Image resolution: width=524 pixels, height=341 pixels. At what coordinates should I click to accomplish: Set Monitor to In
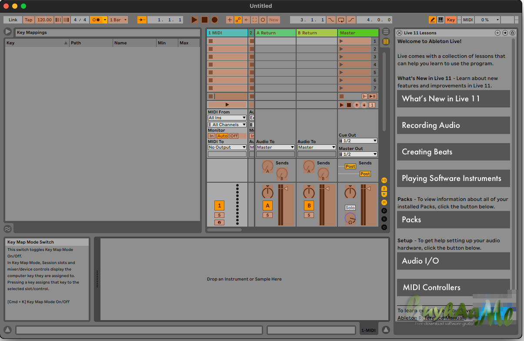click(x=212, y=136)
